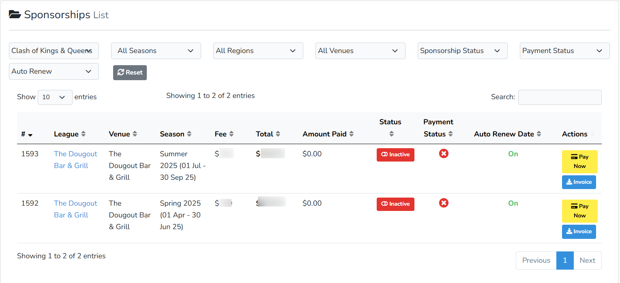Sort by Fee column sort icon

232,134
